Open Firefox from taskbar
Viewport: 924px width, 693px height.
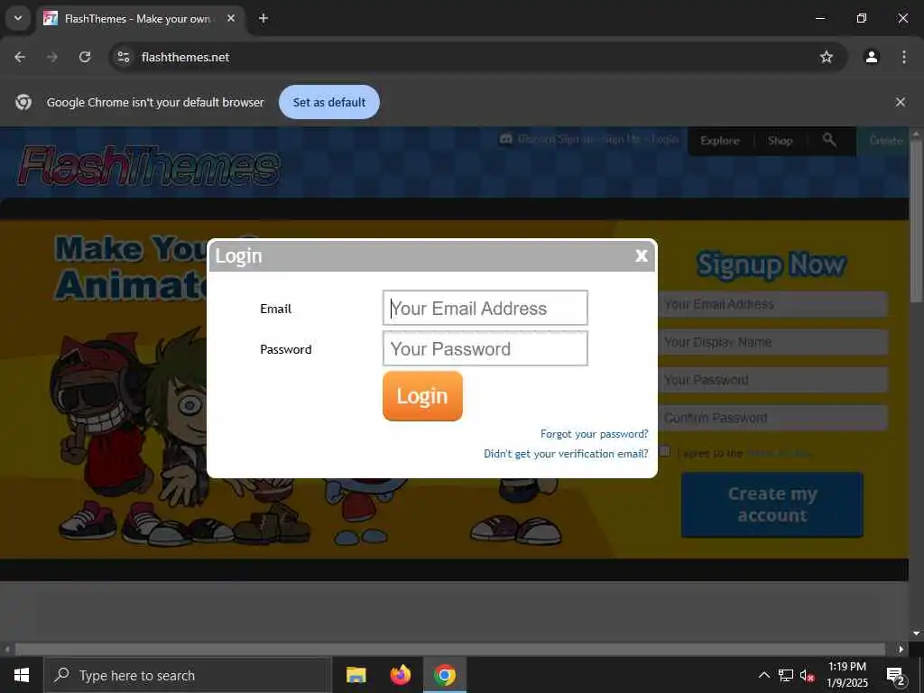(400, 675)
